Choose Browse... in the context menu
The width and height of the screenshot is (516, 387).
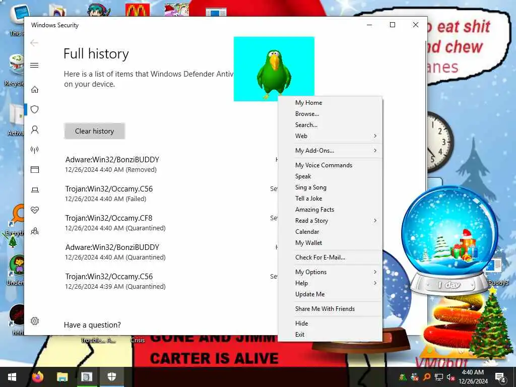[330, 114]
